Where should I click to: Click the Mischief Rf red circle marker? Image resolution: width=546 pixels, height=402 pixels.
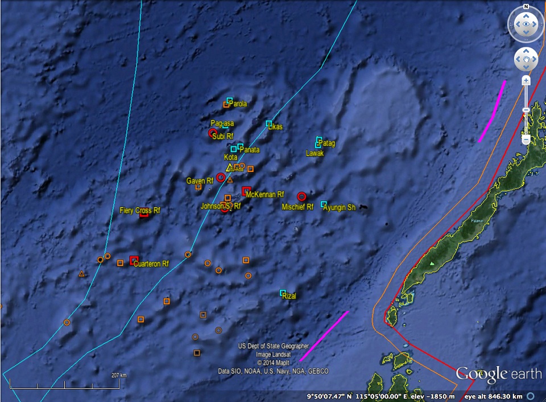(x=302, y=196)
